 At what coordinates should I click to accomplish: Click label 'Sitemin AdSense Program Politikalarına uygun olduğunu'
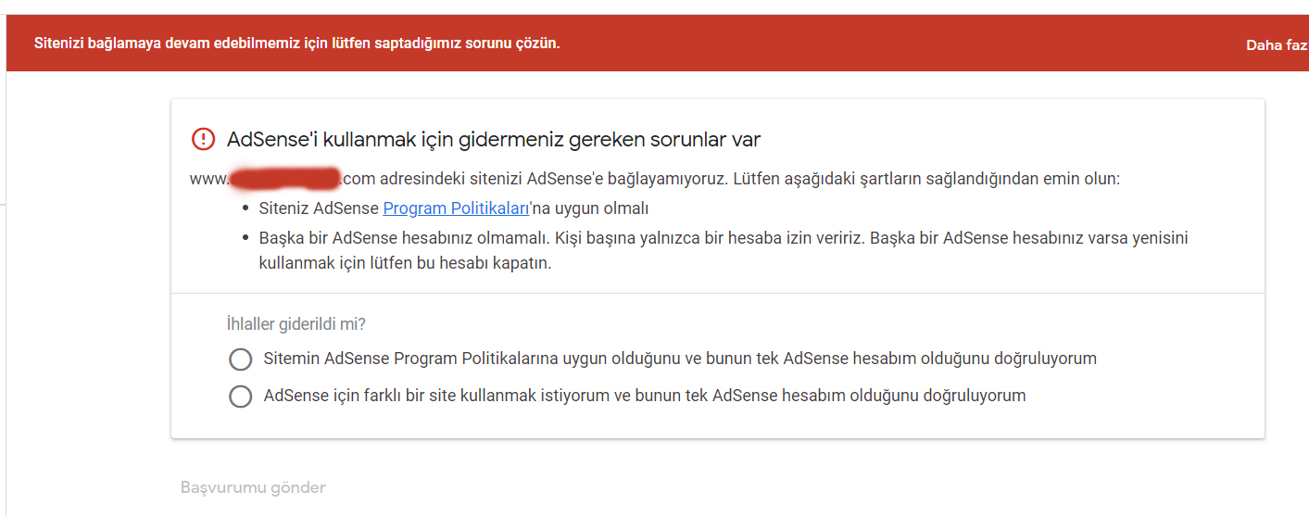[x=680, y=359]
